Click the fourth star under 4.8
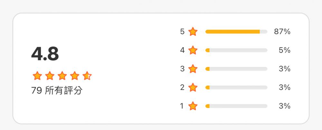The width and height of the screenshot is (322, 130). pyautogui.click(x=75, y=76)
